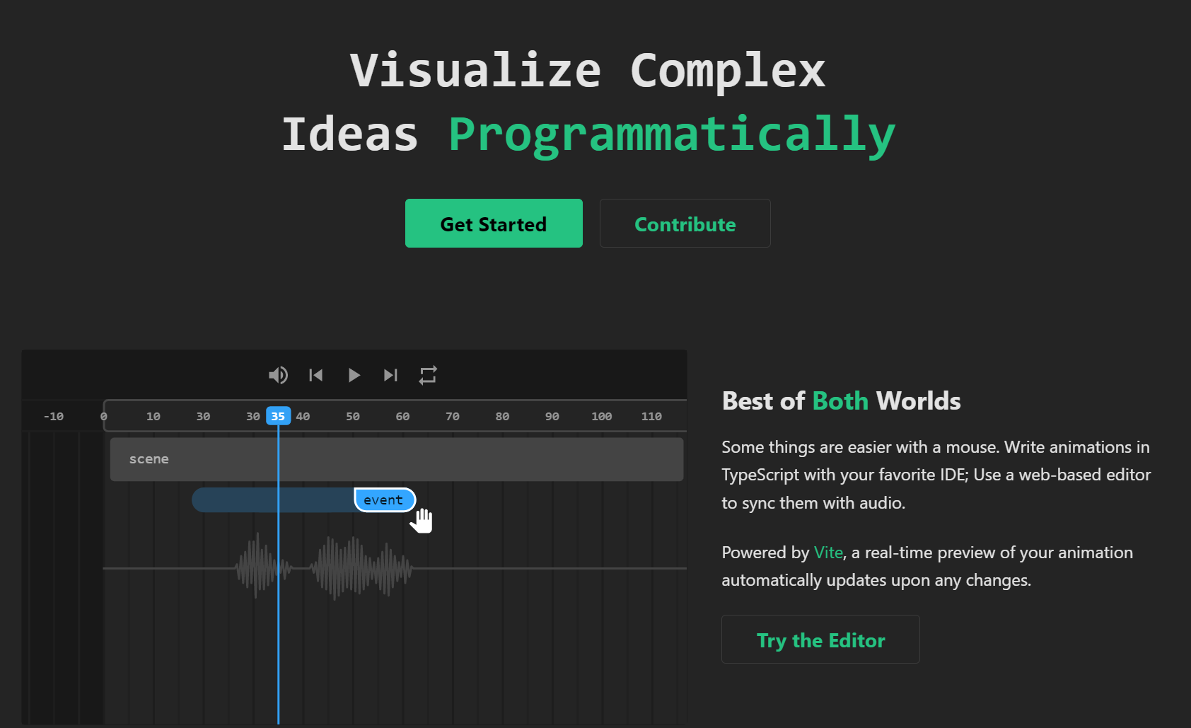Click timeline ruler mark 50

(x=353, y=417)
